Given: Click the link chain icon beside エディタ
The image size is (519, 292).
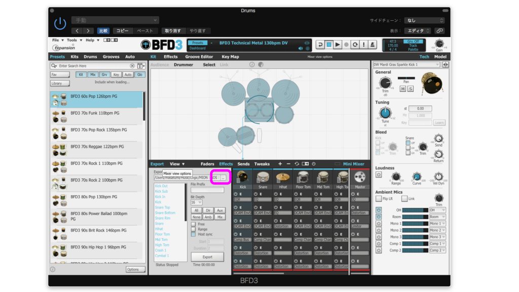Looking at the screenshot, I should (439, 31).
